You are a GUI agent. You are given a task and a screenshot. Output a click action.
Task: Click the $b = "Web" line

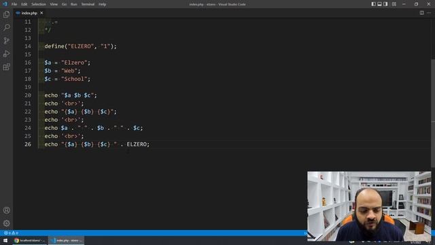pos(63,71)
